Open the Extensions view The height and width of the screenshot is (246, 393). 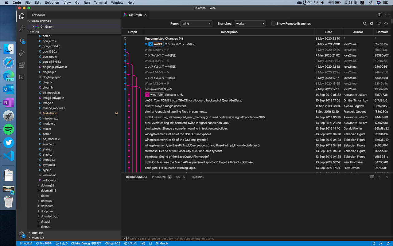22,65
